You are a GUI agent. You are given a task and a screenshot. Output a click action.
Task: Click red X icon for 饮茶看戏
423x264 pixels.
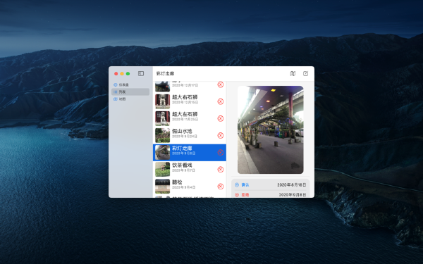click(221, 170)
